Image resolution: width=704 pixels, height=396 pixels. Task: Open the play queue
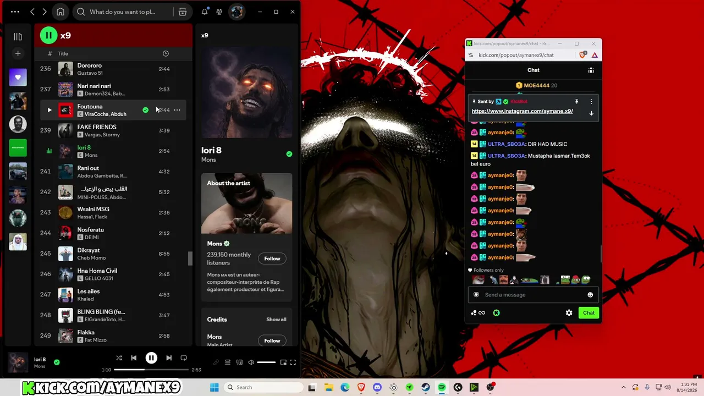[227, 362]
